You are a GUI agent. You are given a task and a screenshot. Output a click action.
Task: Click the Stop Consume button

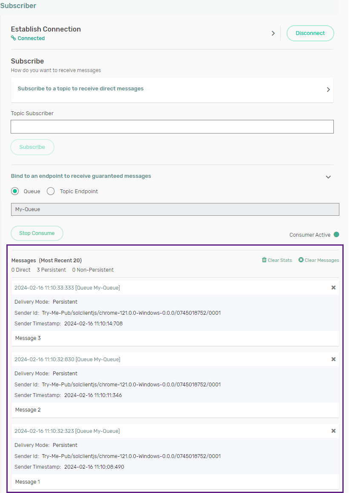(37, 233)
